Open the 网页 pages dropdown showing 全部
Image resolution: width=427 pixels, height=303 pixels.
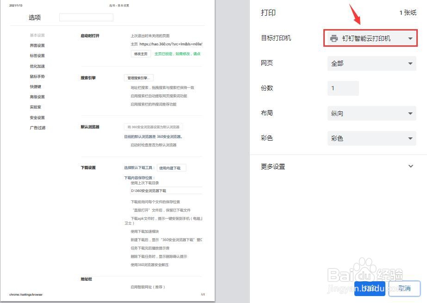pyautogui.click(x=372, y=63)
